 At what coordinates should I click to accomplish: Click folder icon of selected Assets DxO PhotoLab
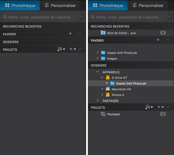pyautogui.click(x=112, y=83)
